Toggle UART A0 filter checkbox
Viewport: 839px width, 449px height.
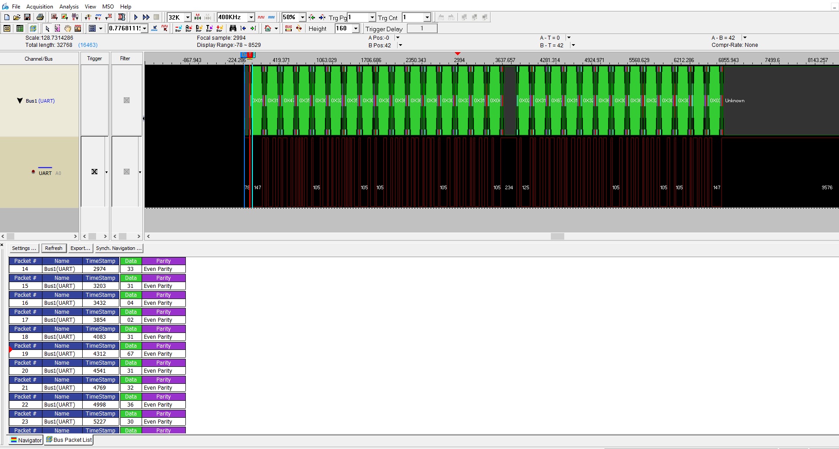click(126, 172)
